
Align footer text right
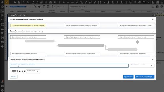click(17, 71)
